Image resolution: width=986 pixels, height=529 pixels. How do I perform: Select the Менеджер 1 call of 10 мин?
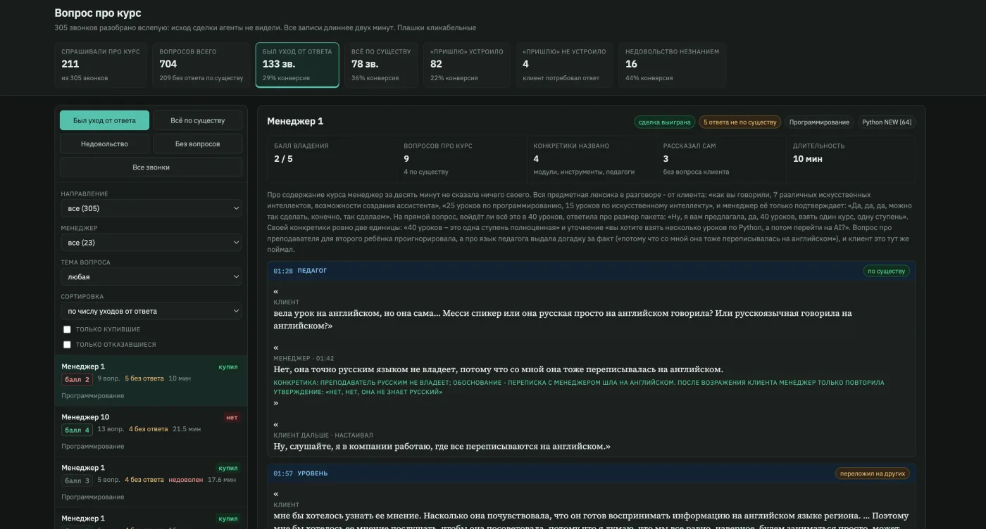tap(151, 381)
